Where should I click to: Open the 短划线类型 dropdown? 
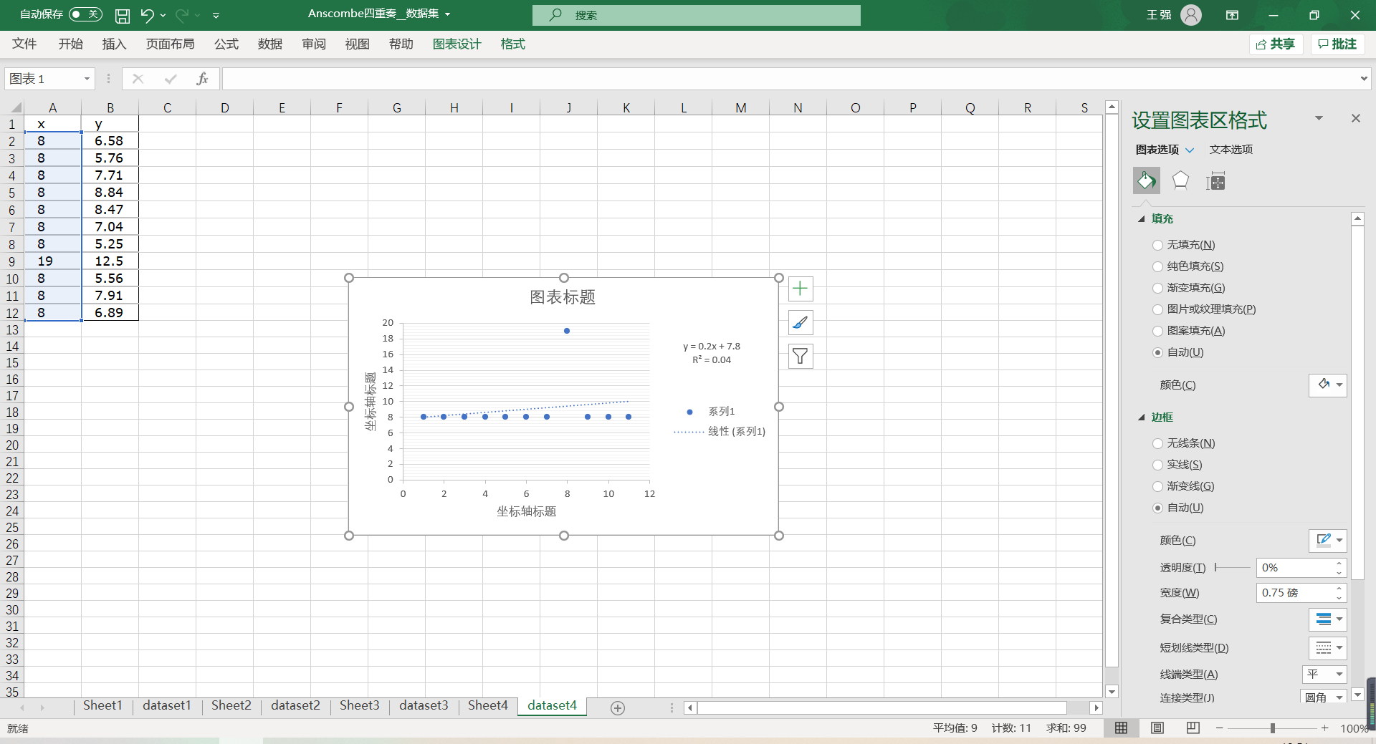coord(1328,648)
